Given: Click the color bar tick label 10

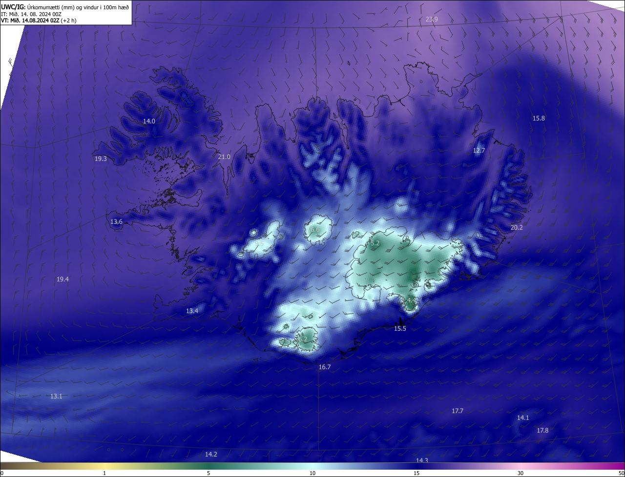Looking at the screenshot, I should (x=312, y=473).
